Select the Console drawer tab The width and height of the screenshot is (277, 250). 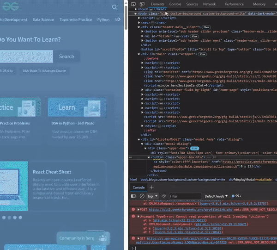138,187
